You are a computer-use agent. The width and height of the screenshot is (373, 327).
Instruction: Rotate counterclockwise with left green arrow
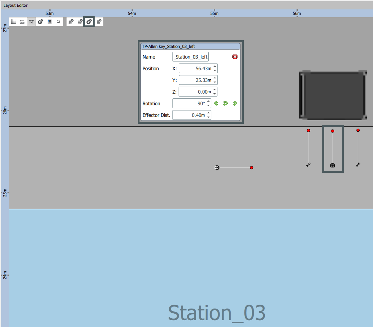click(216, 104)
